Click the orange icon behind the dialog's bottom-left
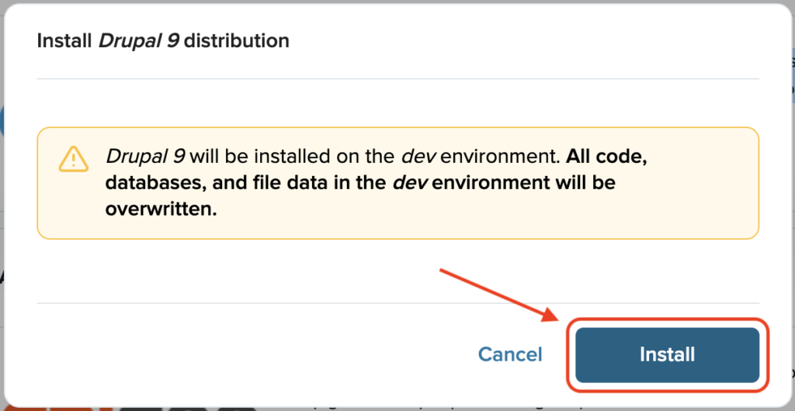The width and height of the screenshot is (795, 411). [55, 408]
